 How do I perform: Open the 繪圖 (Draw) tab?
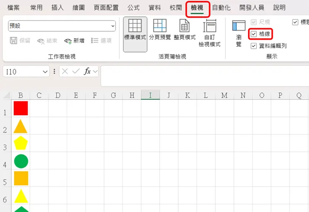tap(79, 8)
